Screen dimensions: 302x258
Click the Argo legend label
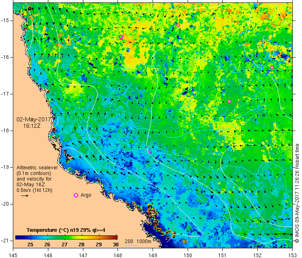pos(86,195)
